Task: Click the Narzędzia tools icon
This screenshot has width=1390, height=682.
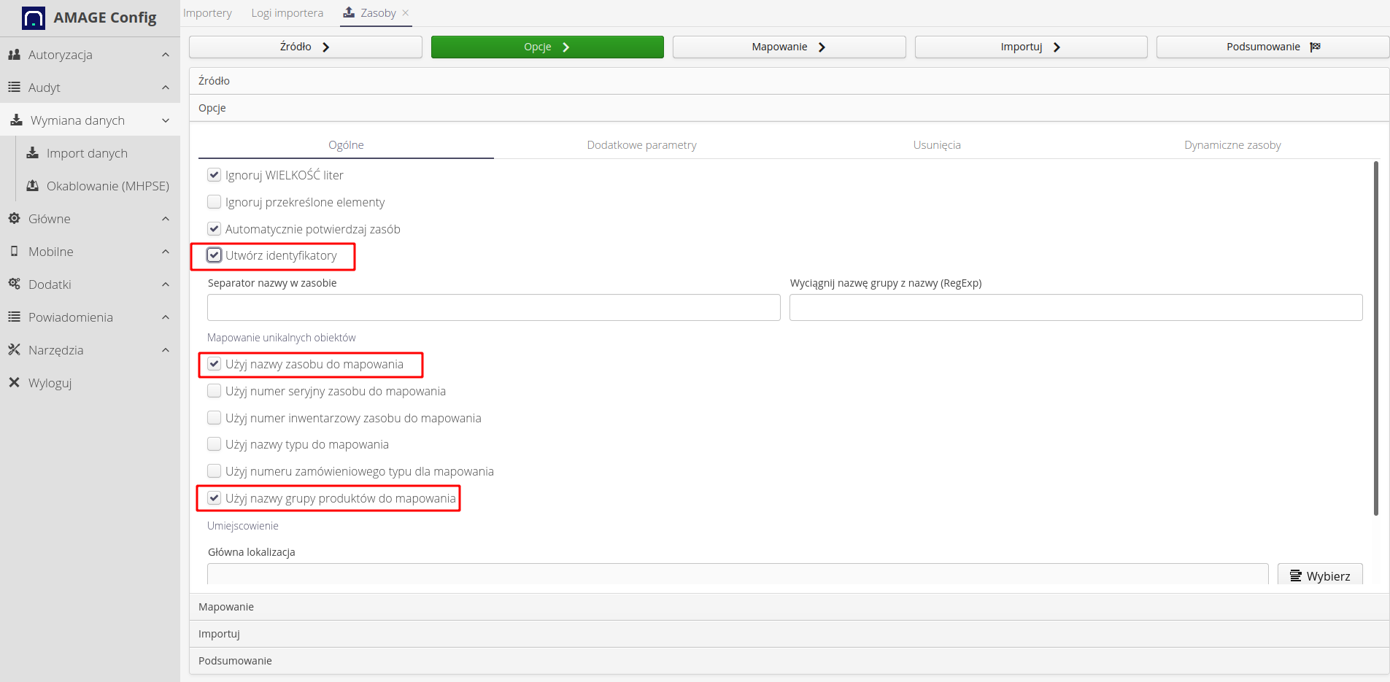Action: (14, 350)
